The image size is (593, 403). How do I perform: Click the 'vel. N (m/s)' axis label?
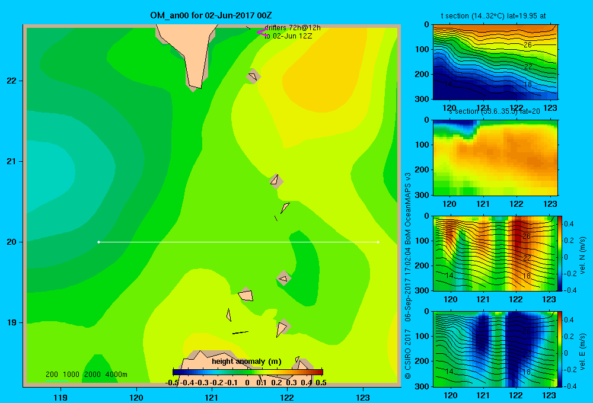583,255
